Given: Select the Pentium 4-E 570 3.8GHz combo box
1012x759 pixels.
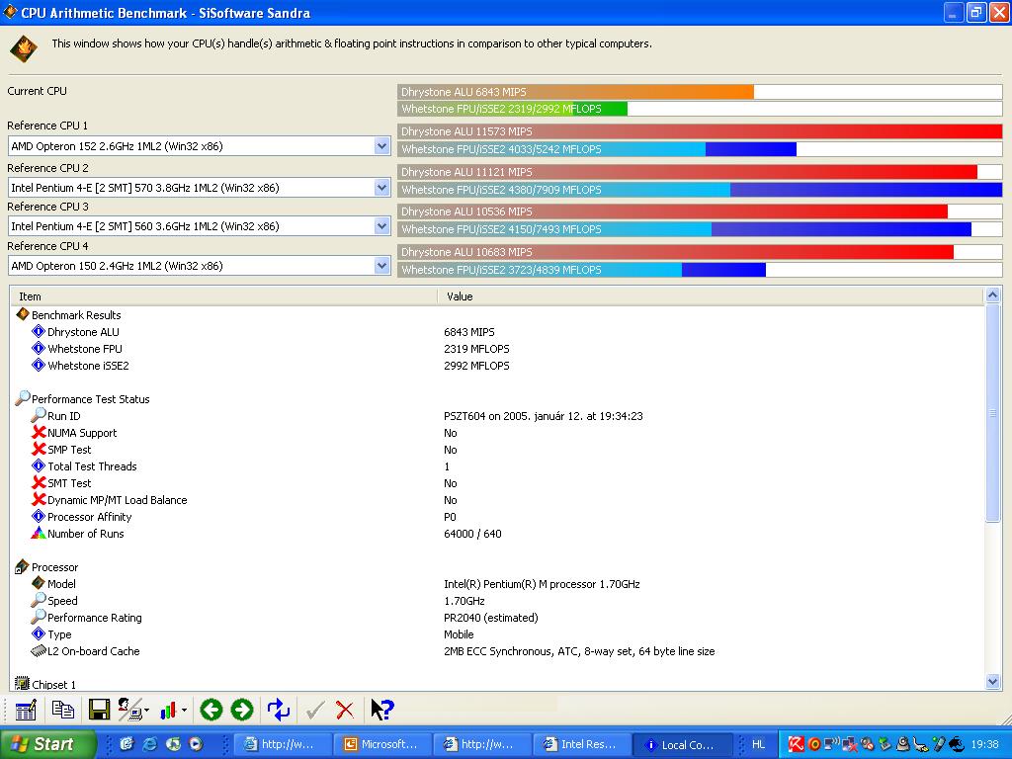Looking at the screenshot, I should (x=199, y=188).
